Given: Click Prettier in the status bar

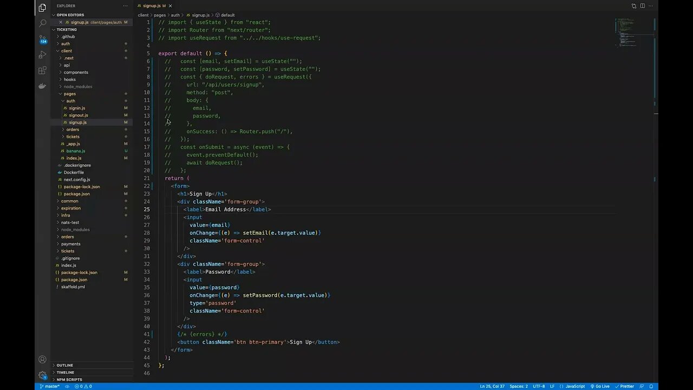Looking at the screenshot, I should click(x=624, y=386).
